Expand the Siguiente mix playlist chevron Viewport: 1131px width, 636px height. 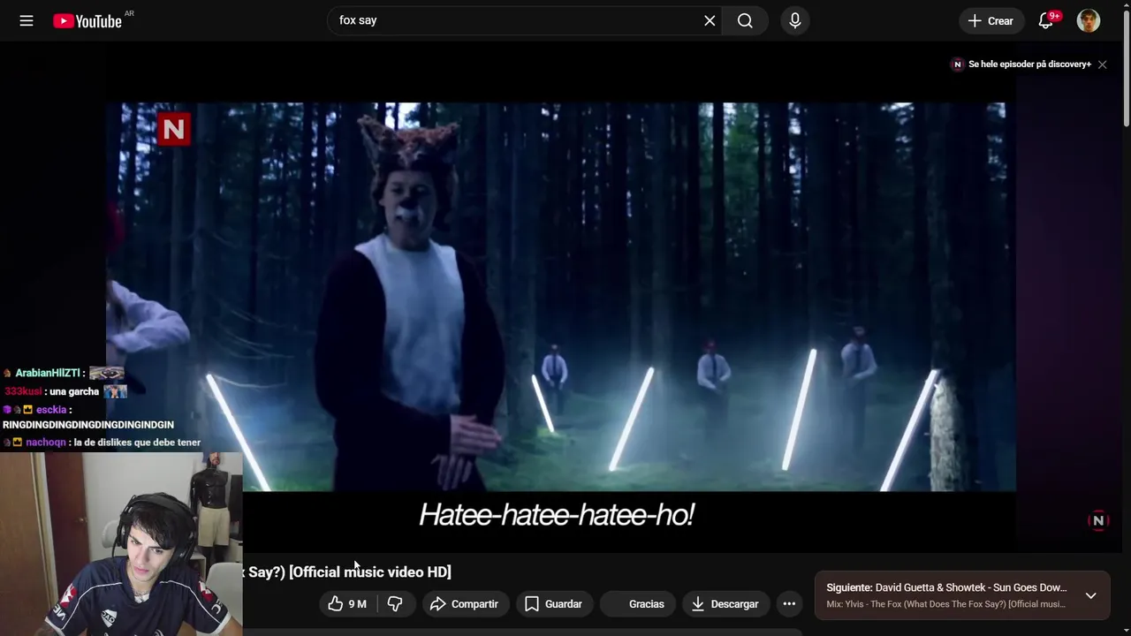pos(1091,595)
